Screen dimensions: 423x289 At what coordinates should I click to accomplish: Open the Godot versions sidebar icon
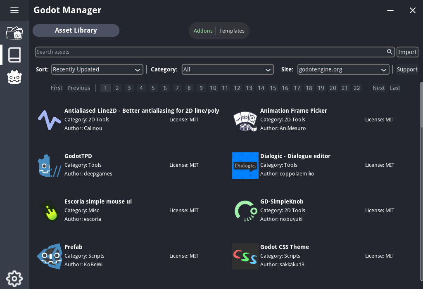(x=14, y=77)
